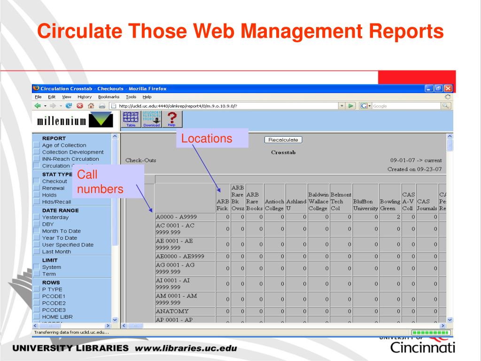Screen dimensions: 481x361
Task: Go to the home page icon
Action: 91,106
